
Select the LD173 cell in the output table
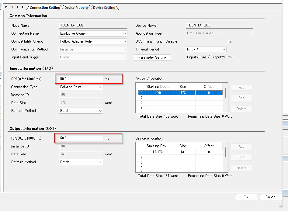click(158, 152)
